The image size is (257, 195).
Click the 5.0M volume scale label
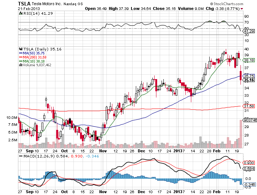(12, 132)
